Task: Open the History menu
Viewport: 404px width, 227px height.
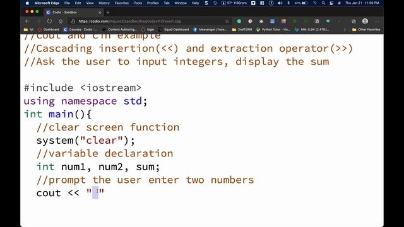Action: 104,3
